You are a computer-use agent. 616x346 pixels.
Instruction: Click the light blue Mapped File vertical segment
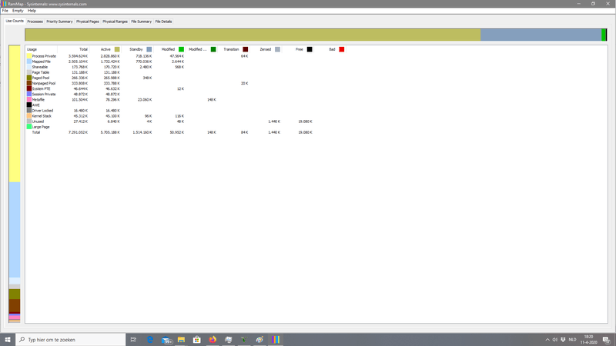(15, 230)
